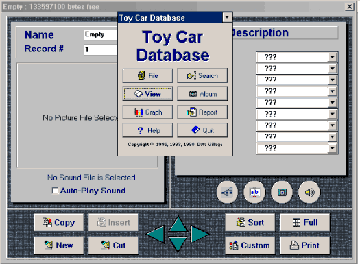Open the Custom options
The image size is (360, 264).
[x=250, y=245]
